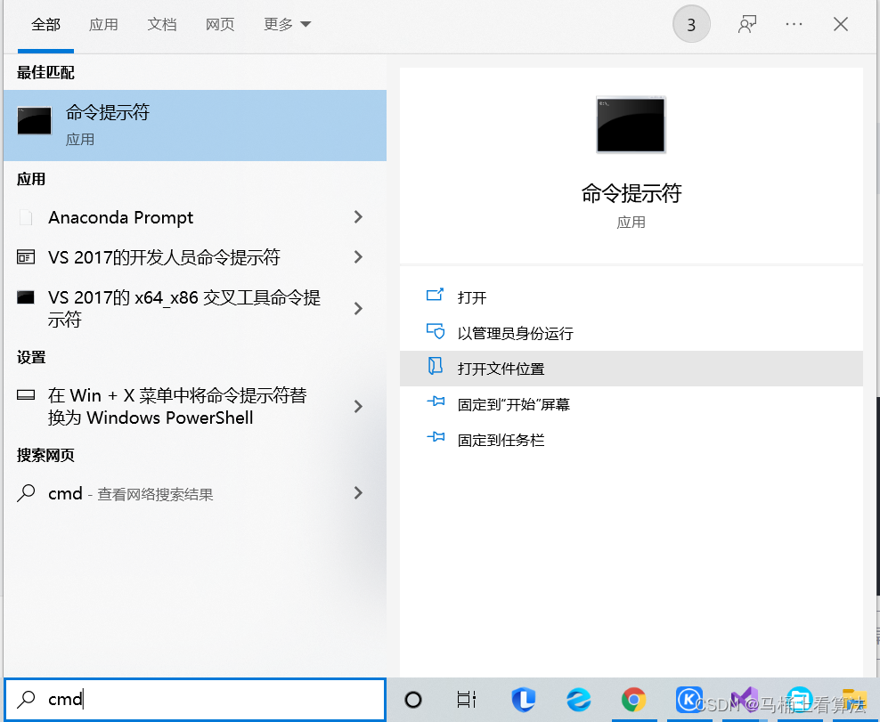Switch to the 文档 filter tab

(161, 25)
